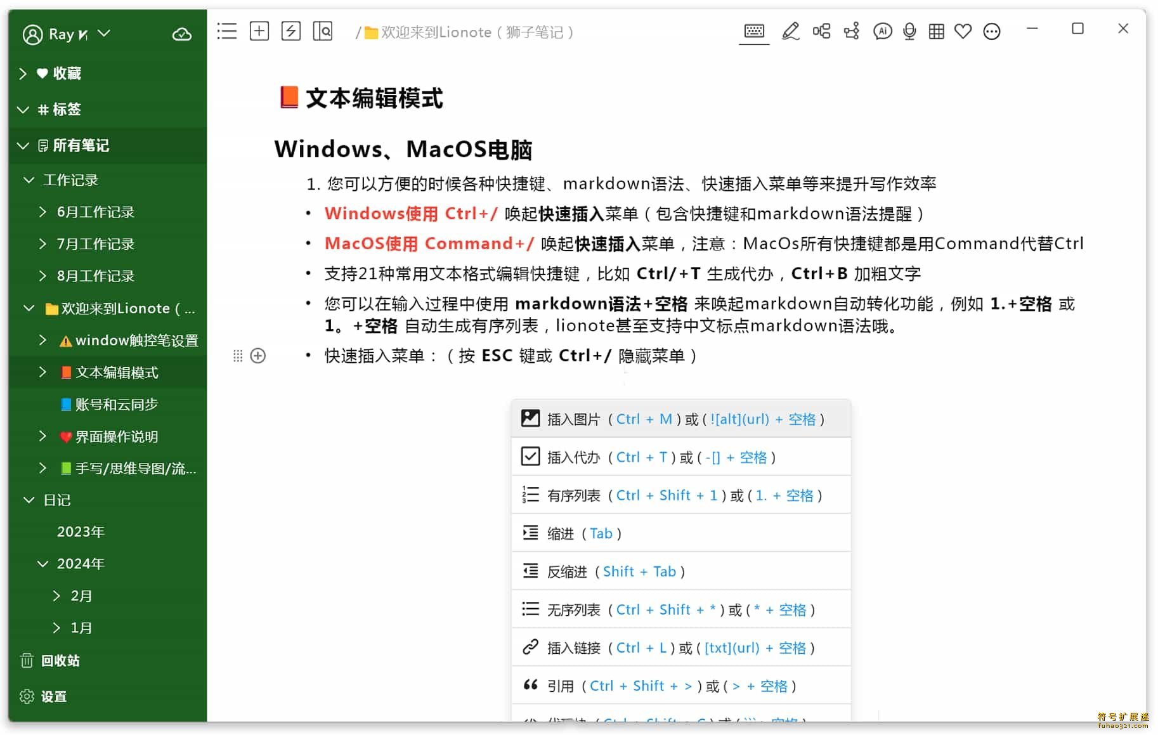
Task: Start voice input with microphone icon
Action: coord(909,31)
